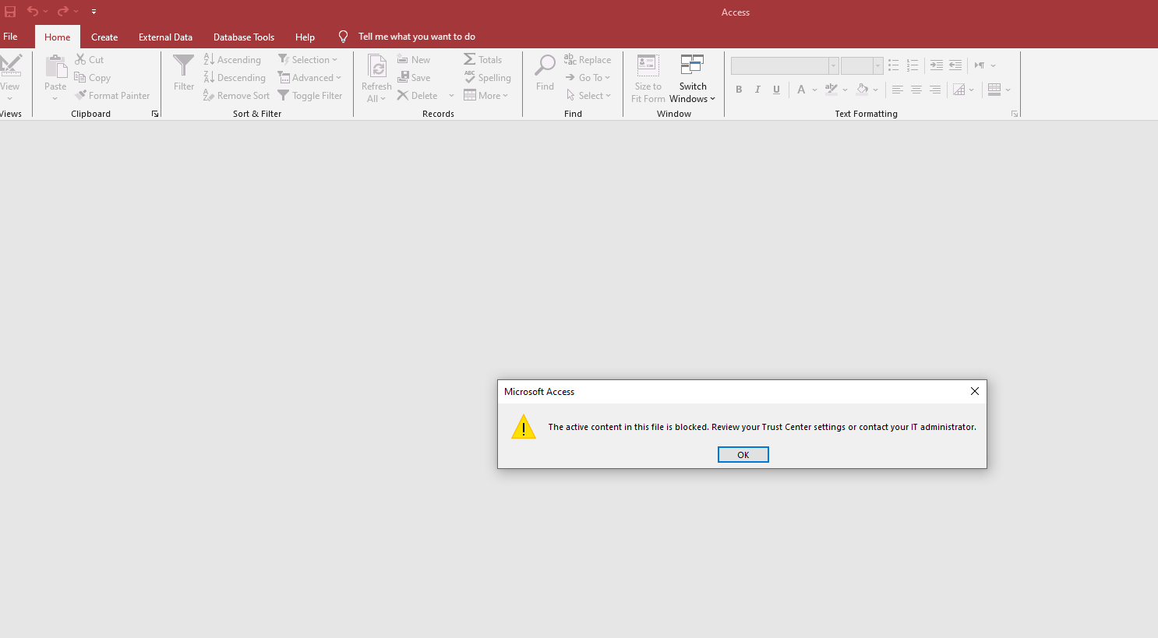1158x638 pixels.
Task: Click the Copy icon
Action: point(80,77)
